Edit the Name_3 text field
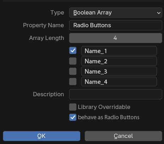Image resolution: width=164 pixels, height=144 pixels. (x=119, y=71)
